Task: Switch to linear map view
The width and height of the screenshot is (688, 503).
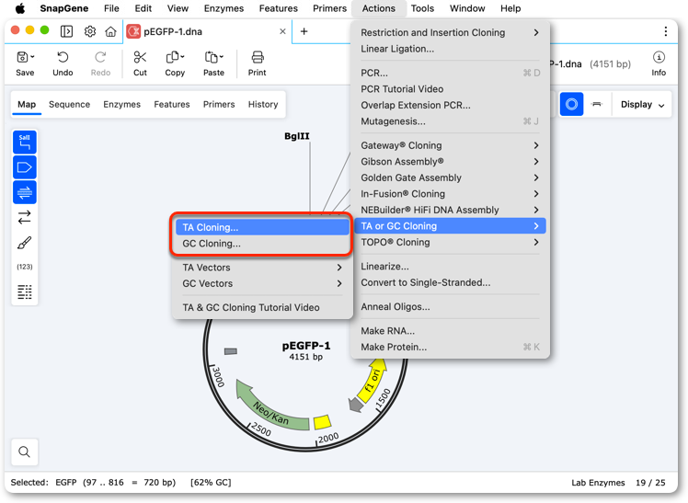Action: coord(597,105)
